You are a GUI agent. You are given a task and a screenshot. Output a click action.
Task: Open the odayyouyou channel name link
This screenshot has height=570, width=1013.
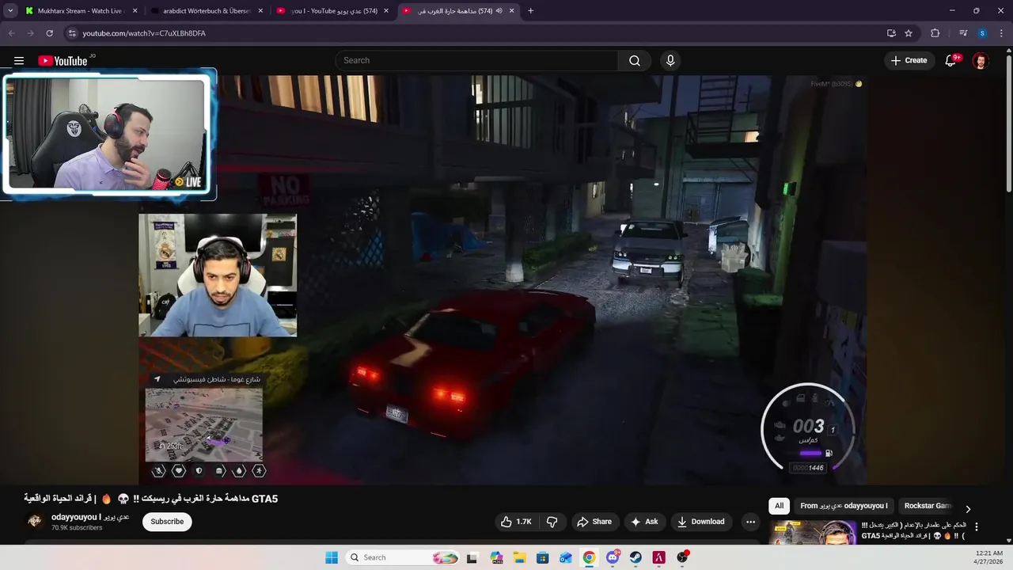pyautogui.click(x=90, y=517)
